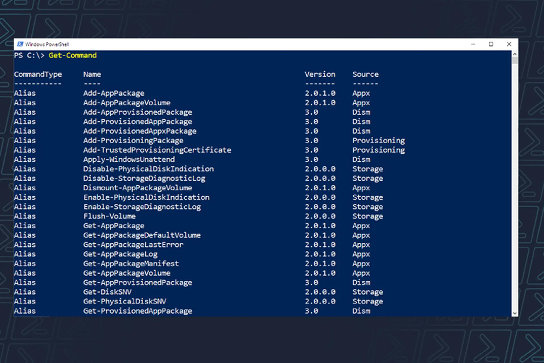Image resolution: width=544 pixels, height=363 pixels.
Task: Click the 2.0.0.0 version for Get-DiskSNV
Action: coord(320,292)
